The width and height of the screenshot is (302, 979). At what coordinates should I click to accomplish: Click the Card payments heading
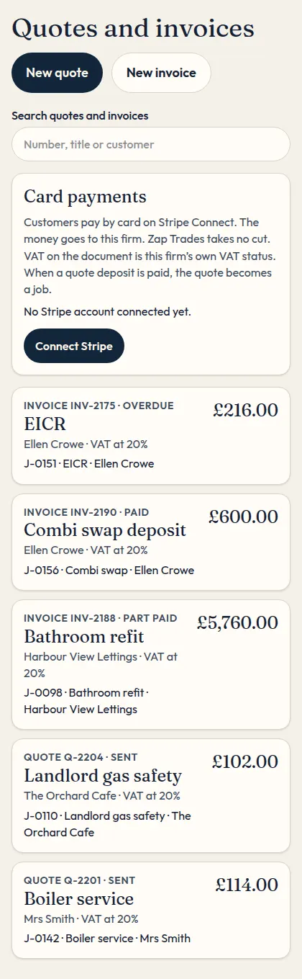[85, 197]
